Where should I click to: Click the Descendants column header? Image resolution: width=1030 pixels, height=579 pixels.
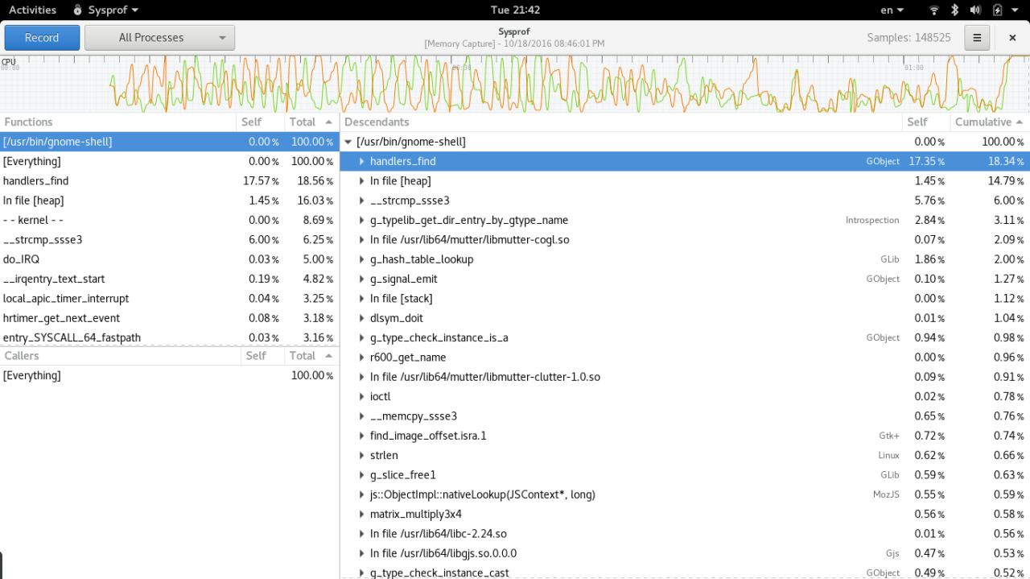621,122
